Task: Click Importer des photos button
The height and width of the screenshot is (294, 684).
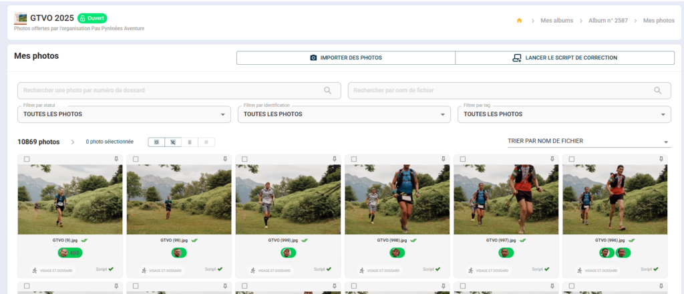Action: pyautogui.click(x=345, y=58)
